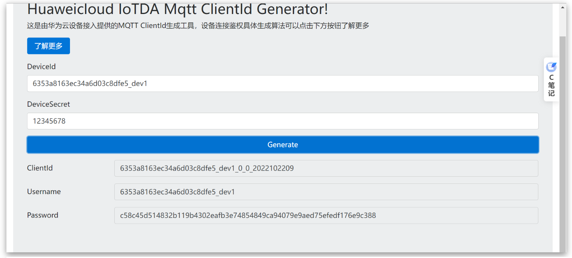The width and height of the screenshot is (572, 258).
Task: Click the Chinese description text under heading
Action: point(198,26)
